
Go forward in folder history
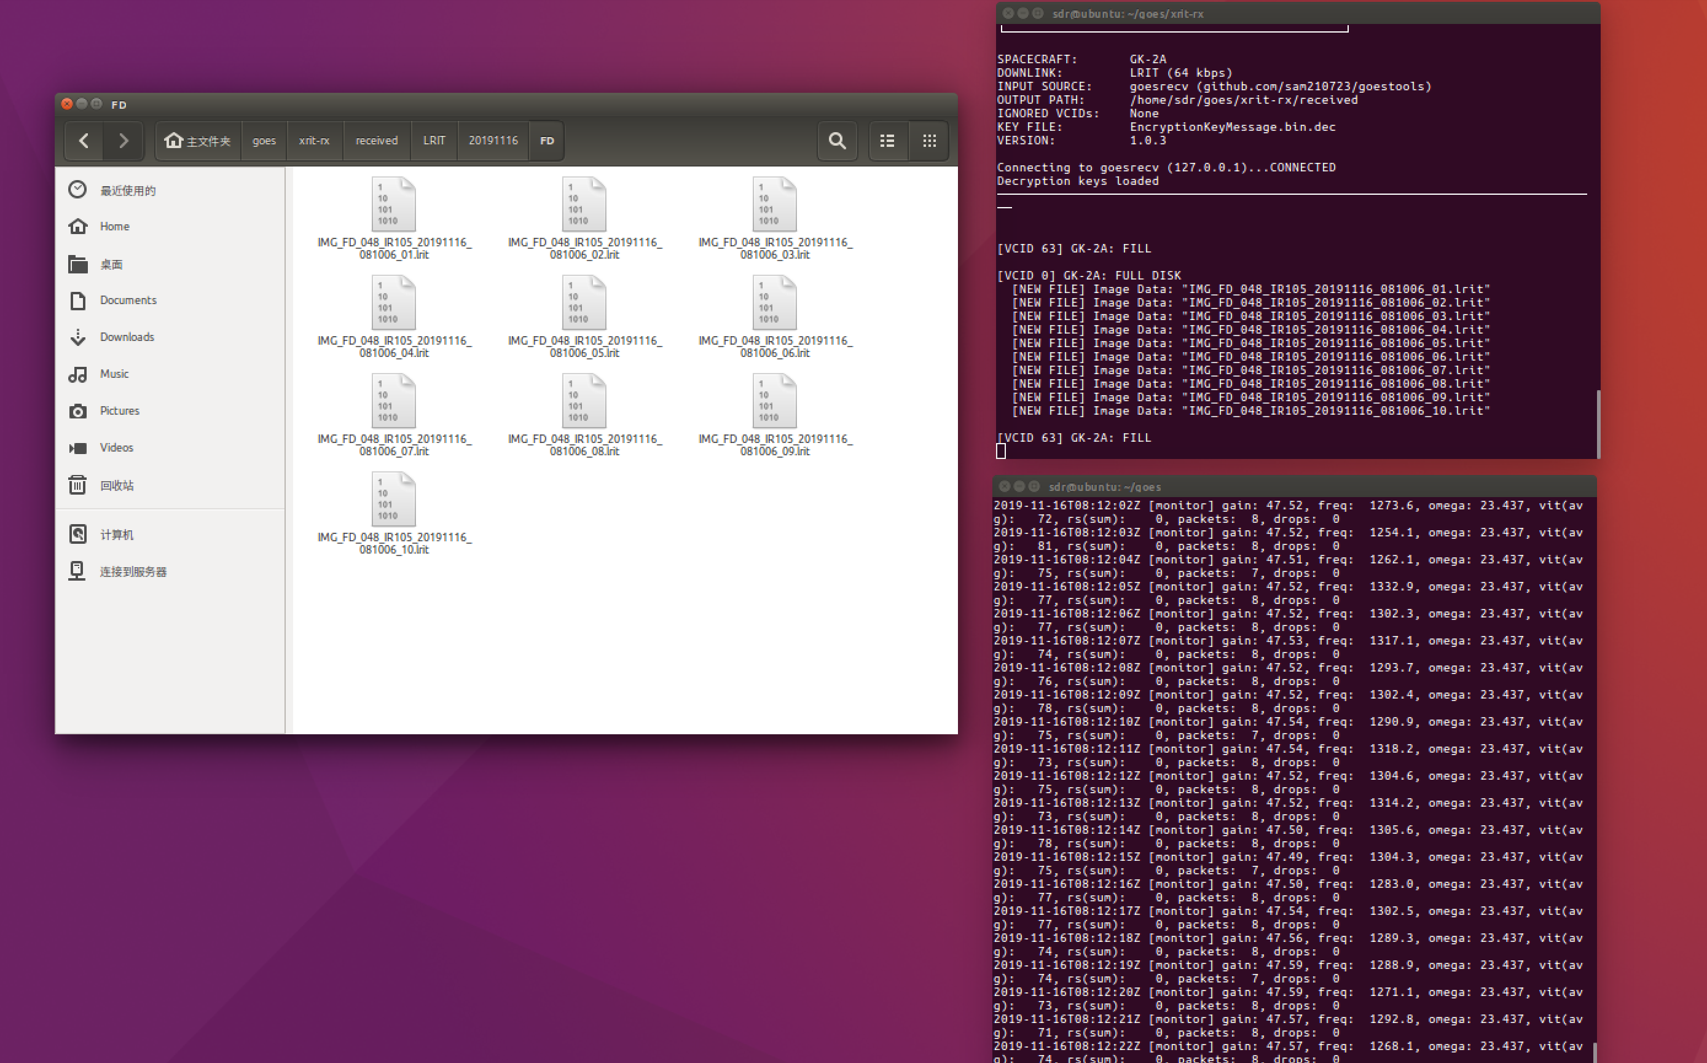click(123, 141)
